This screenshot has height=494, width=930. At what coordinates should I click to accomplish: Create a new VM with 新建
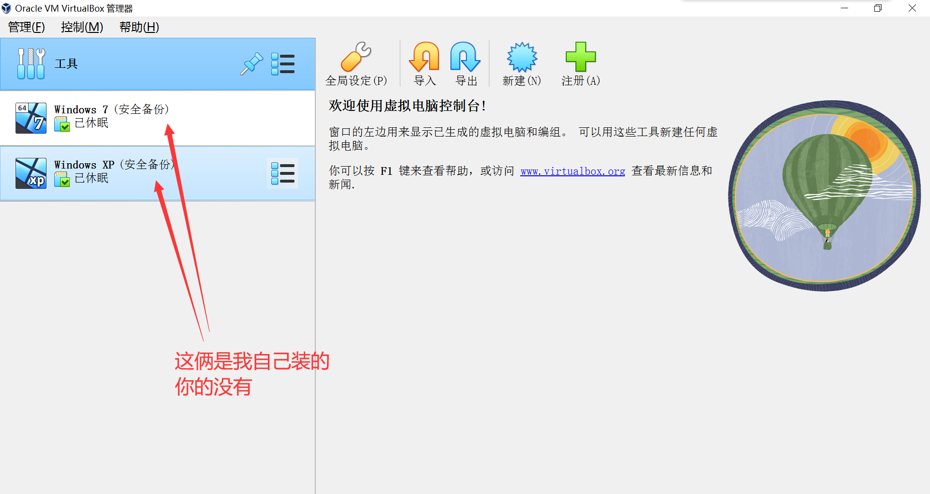pos(522,64)
